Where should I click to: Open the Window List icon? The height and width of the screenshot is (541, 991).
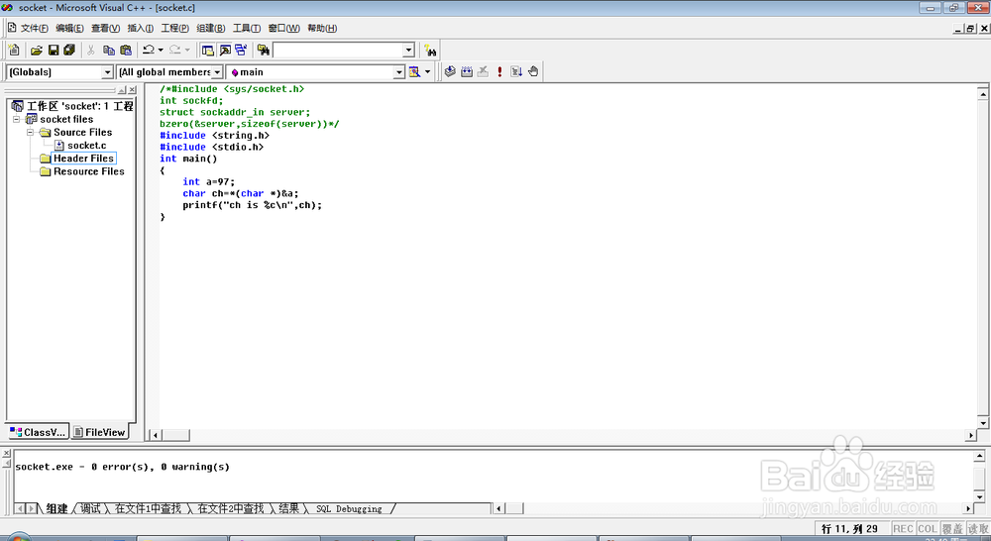click(241, 50)
